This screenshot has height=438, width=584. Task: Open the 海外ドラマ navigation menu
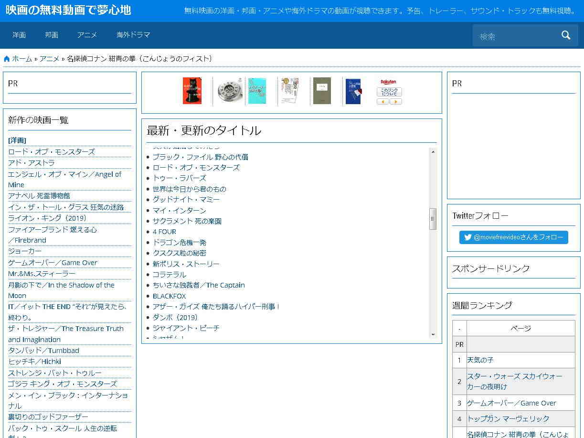[x=133, y=35]
